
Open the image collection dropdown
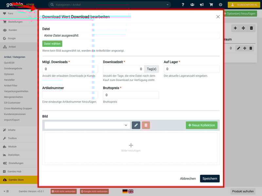coord(87,125)
